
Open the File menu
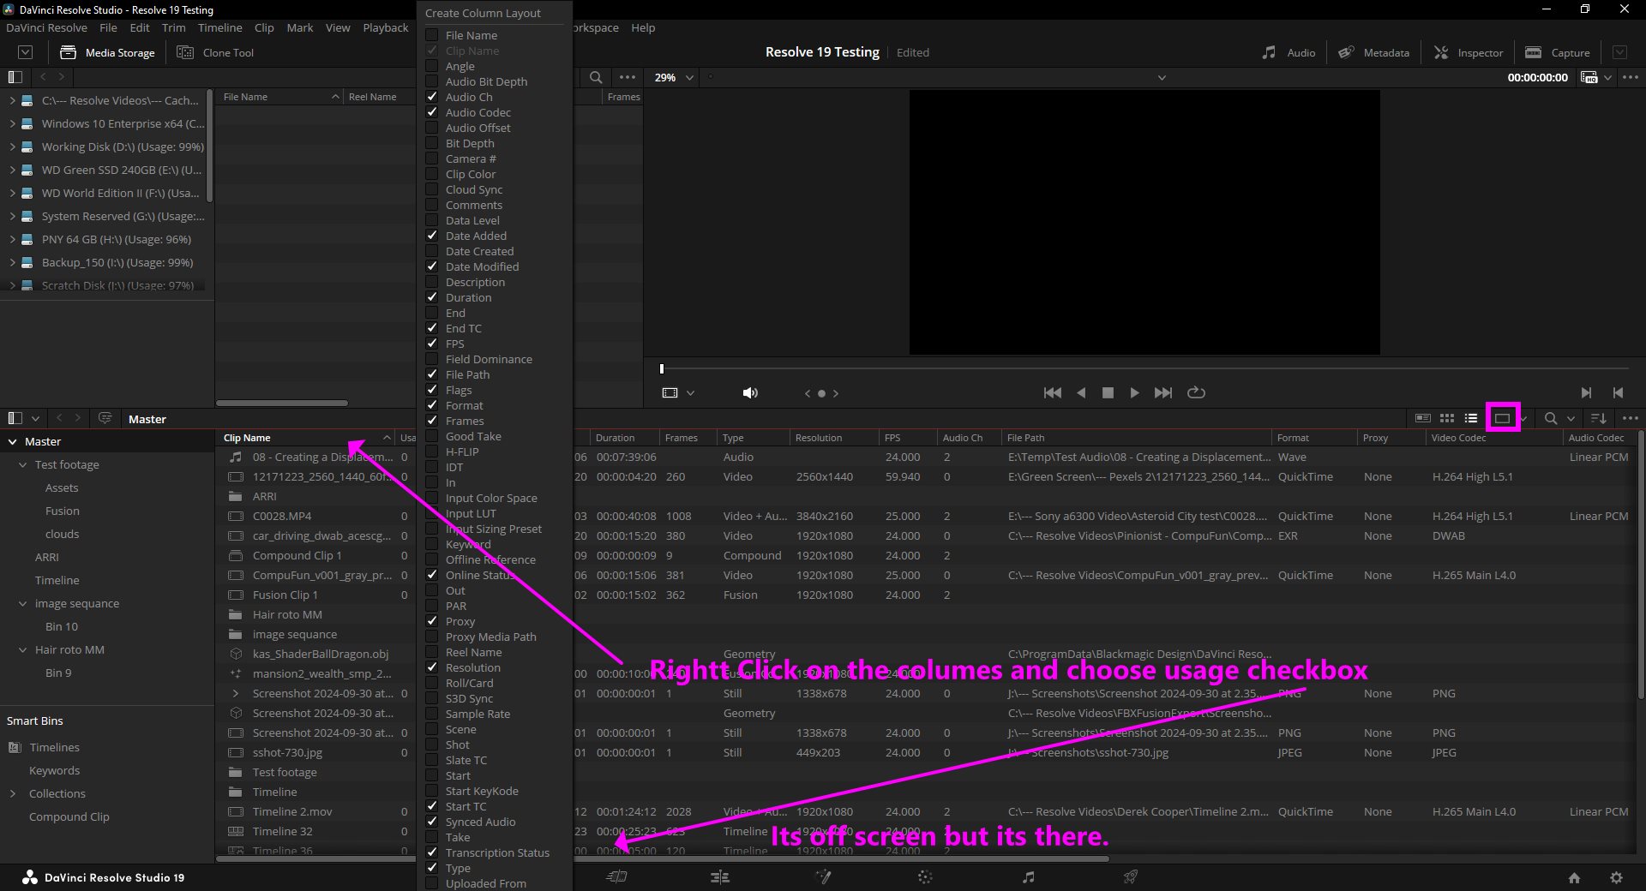(x=108, y=27)
